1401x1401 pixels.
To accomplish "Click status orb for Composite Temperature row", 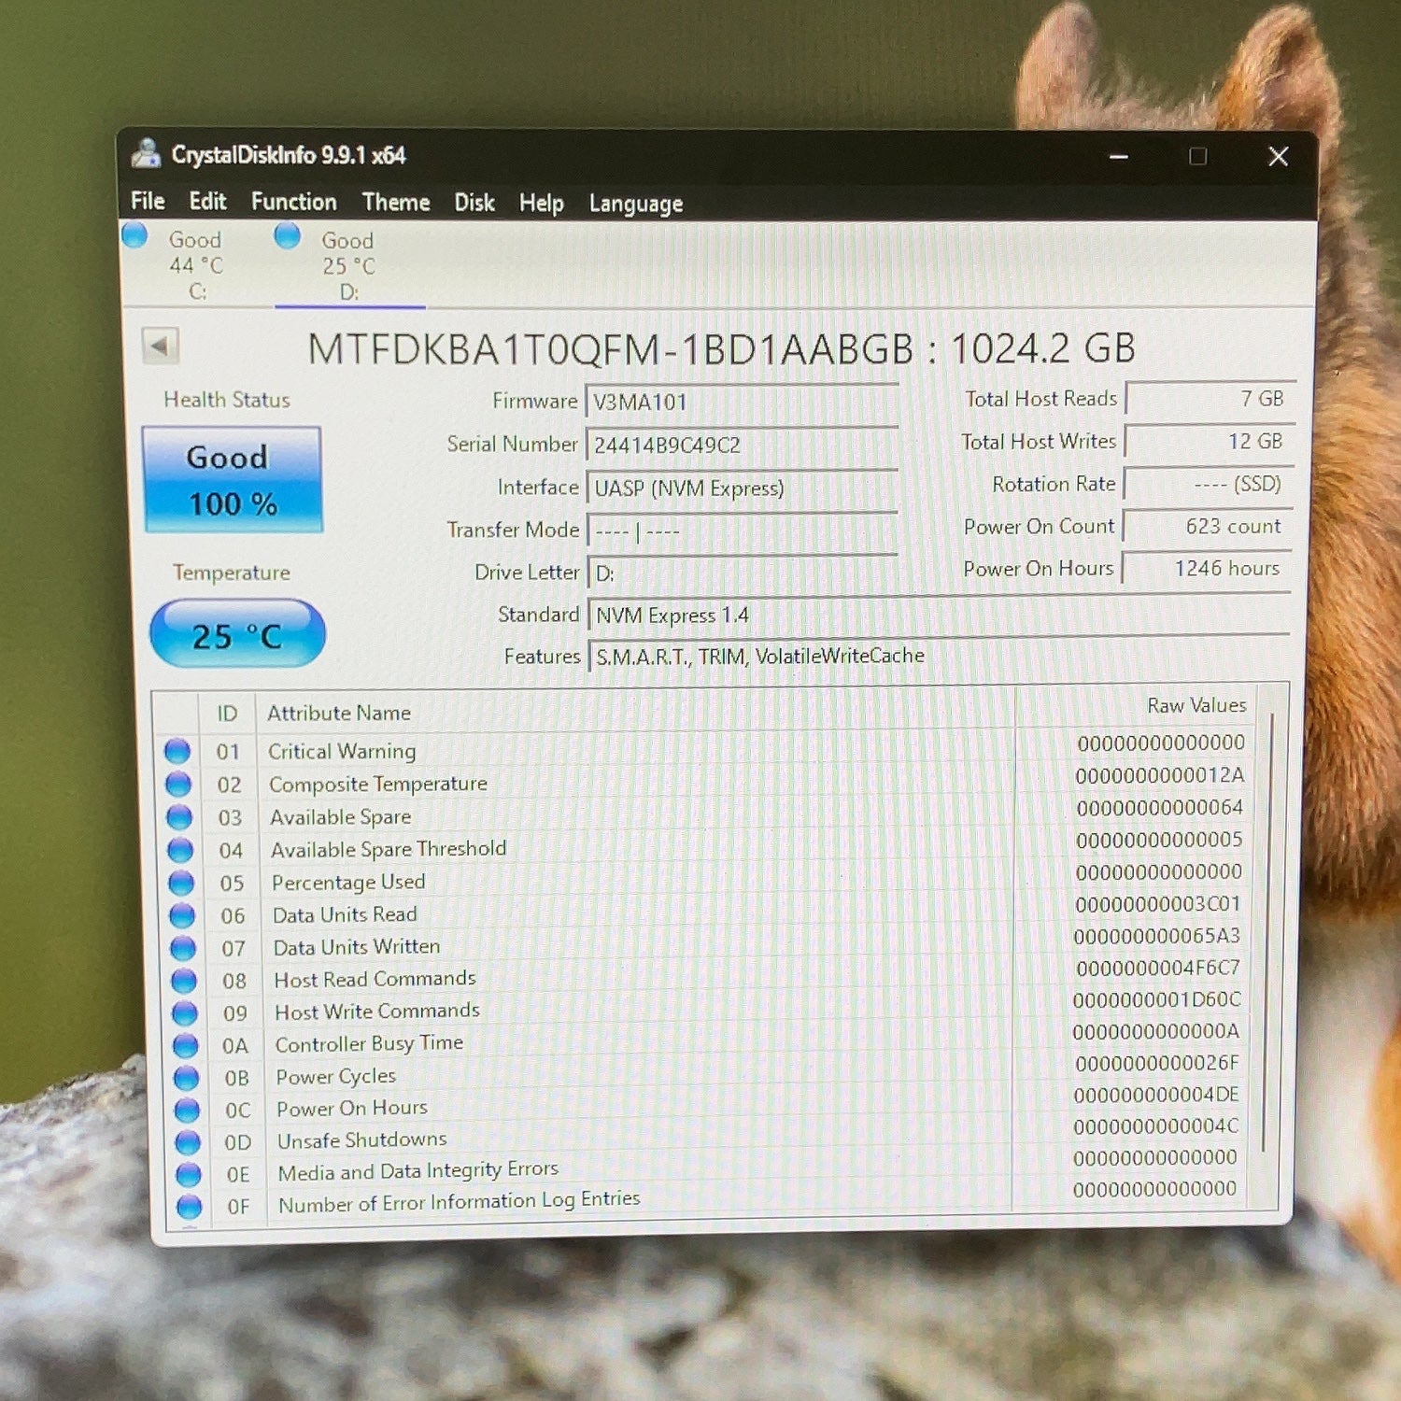I will point(178,784).
